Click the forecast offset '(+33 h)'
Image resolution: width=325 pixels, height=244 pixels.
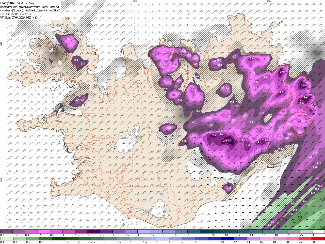(36, 18)
